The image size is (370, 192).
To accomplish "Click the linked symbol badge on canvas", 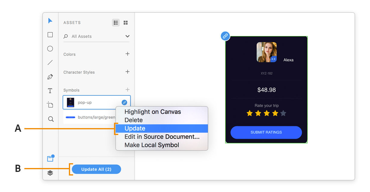I will click(x=225, y=36).
